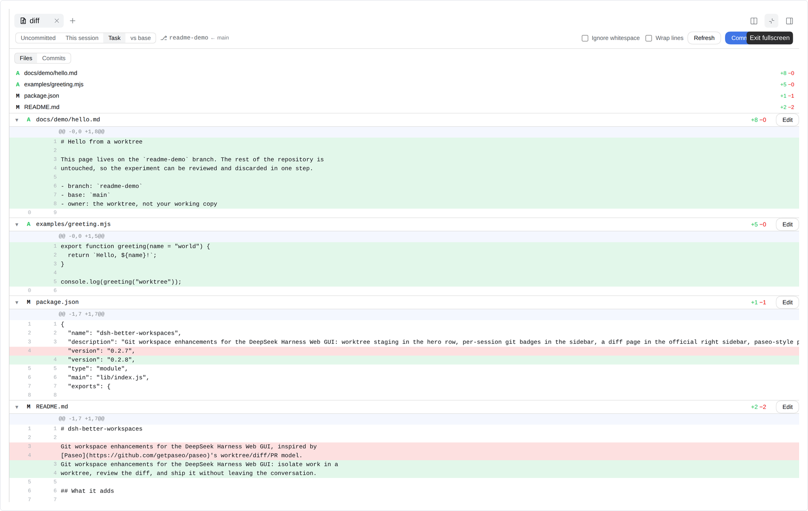Click the readme-demo branch name
This screenshot has width=808, height=511.
(189, 38)
